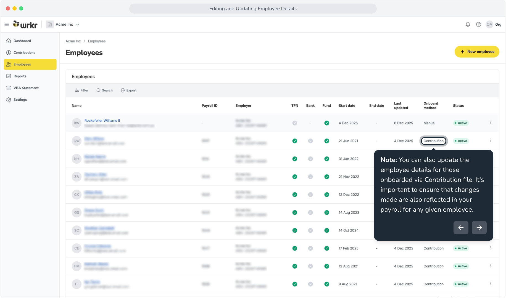Screen dimensions: 506x298
Task: Open the help question mark icon
Action: (479, 25)
